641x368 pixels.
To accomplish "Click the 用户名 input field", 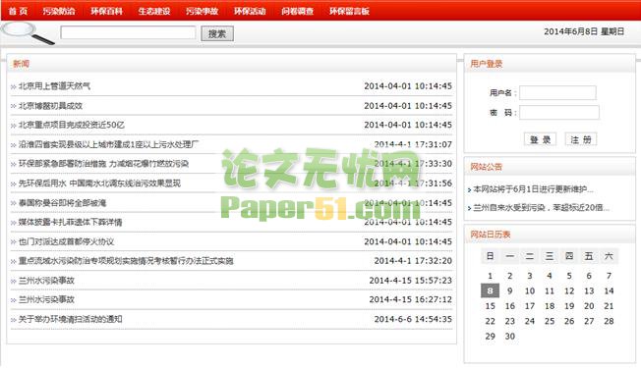I will [x=557, y=92].
